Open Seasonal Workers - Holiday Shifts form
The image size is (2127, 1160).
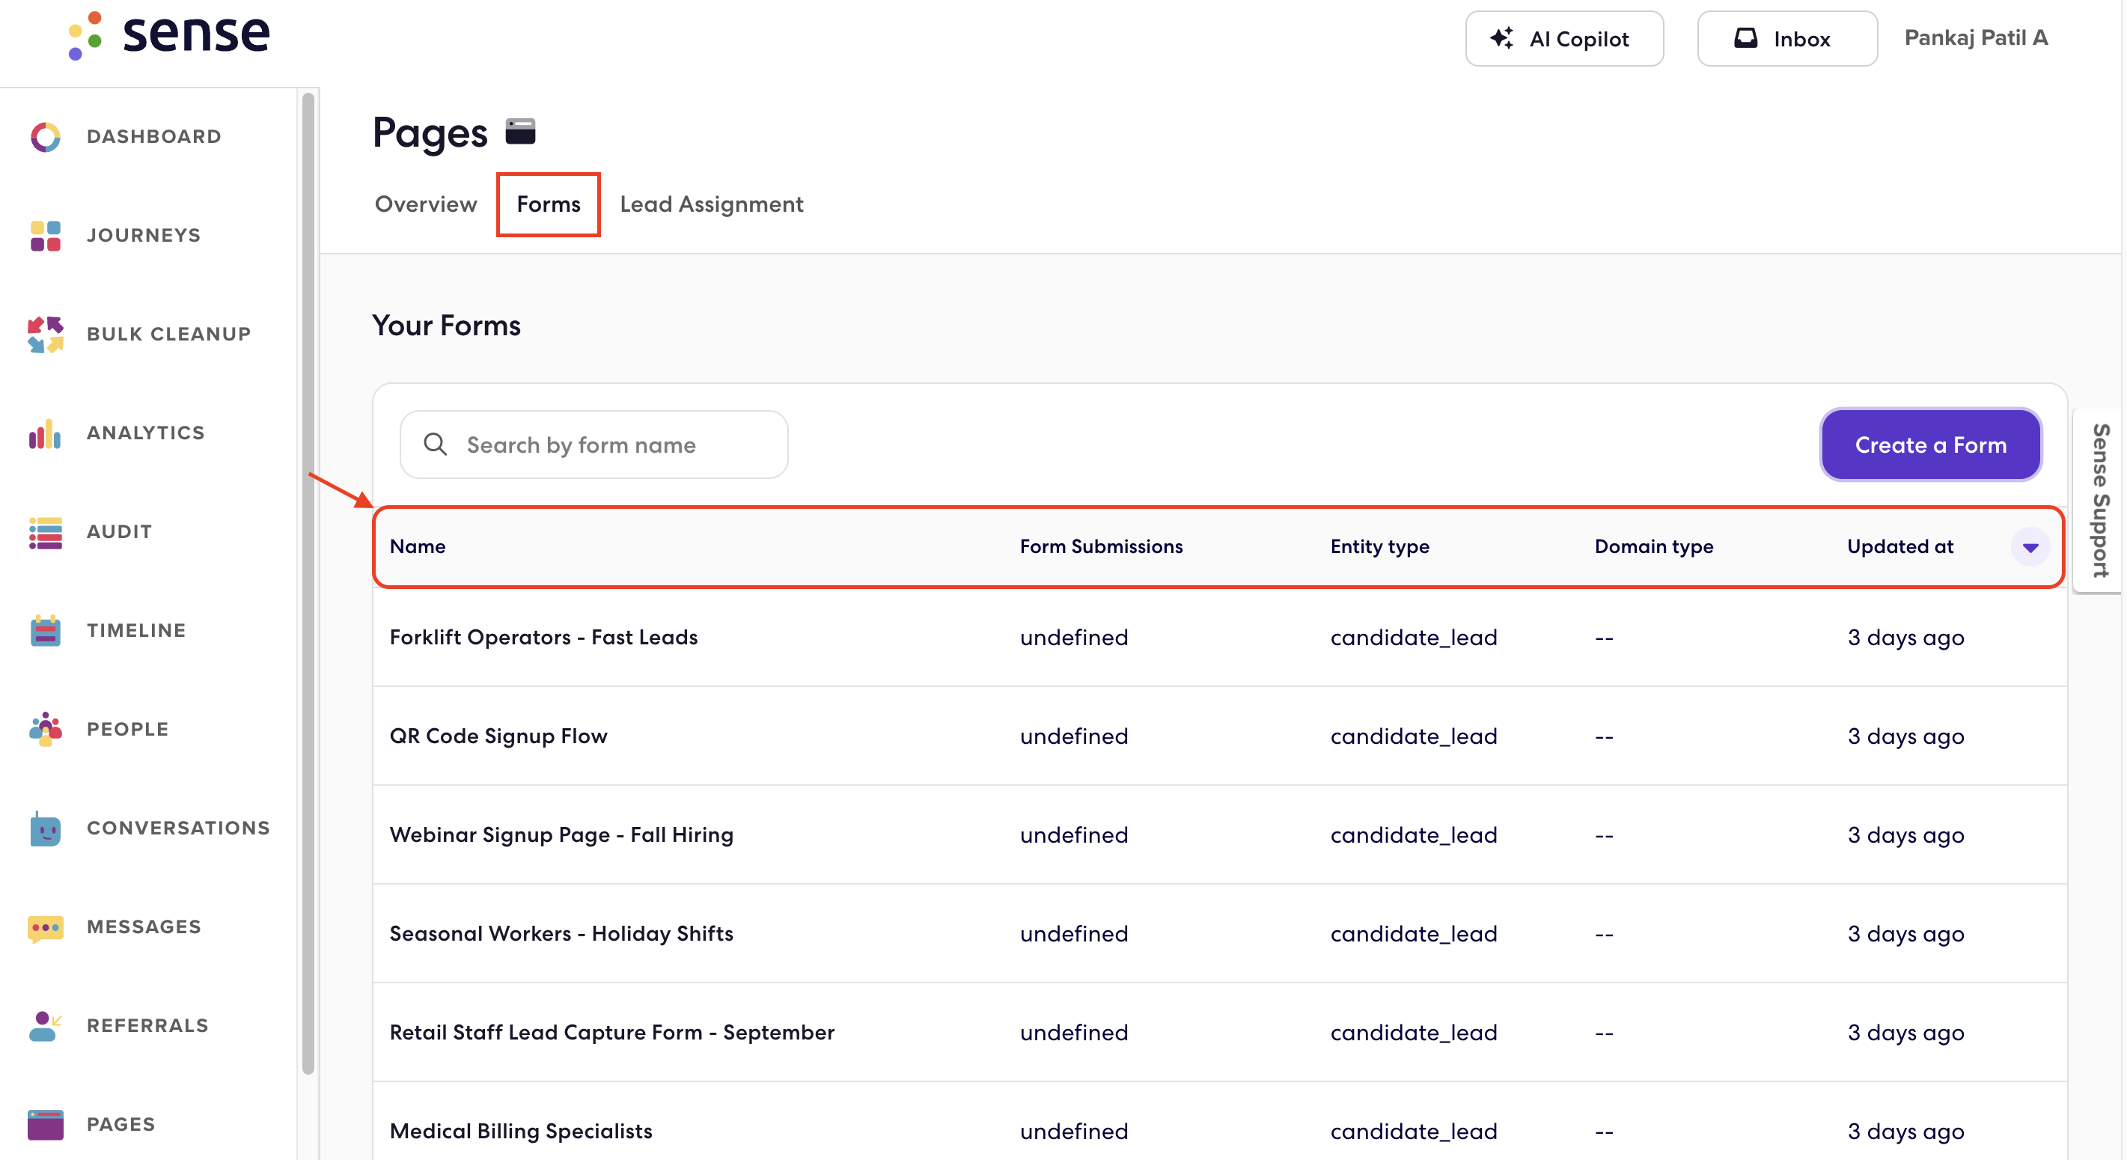561,934
